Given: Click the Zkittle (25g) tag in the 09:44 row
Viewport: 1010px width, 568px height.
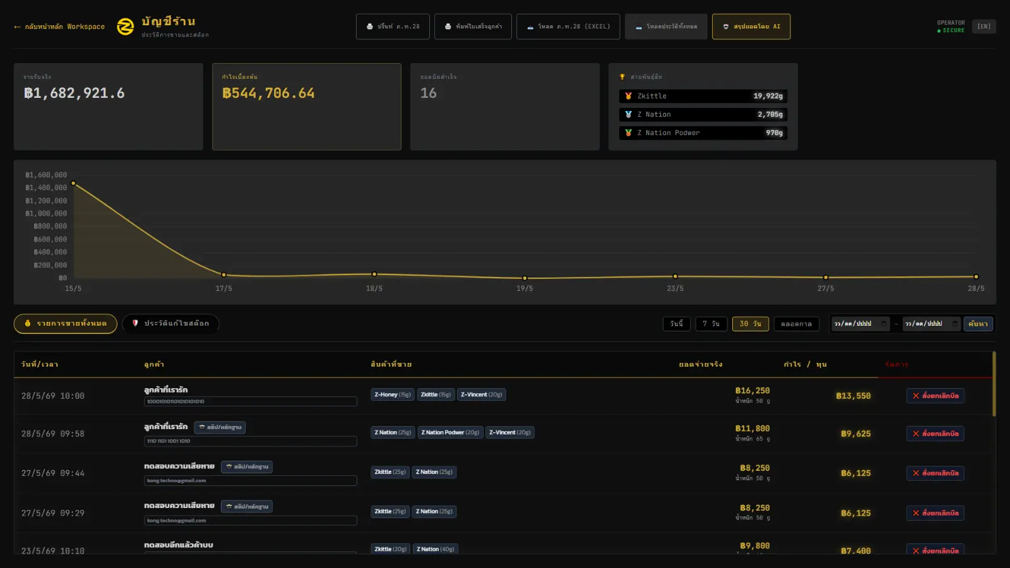Looking at the screenshot, I should pos(390,472).
